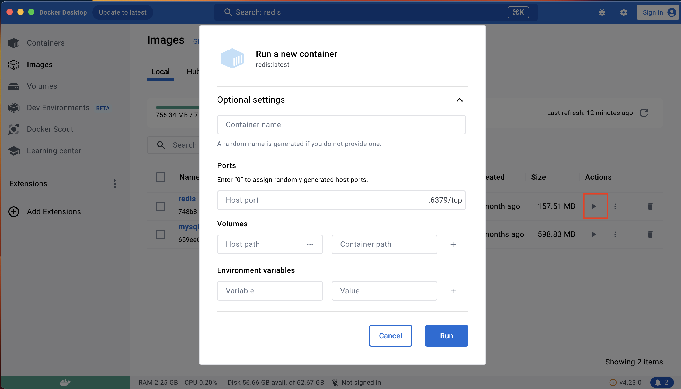Run the redis image play icon
Image resolution: width=681 pixels, height=389 pixels.
point(594,206)
